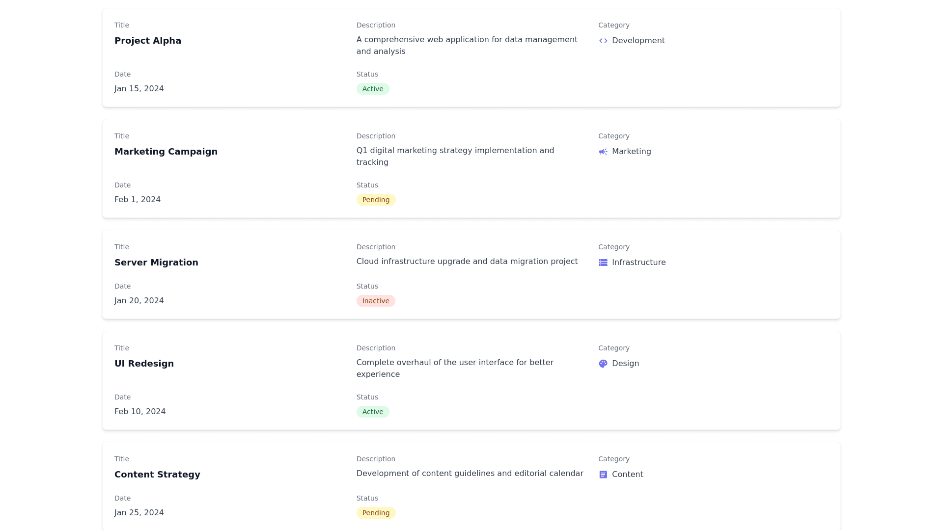Click the cloud infrastructure upgrade description text
The width and height of the screenshot is (943, 530).
(467, 262)
